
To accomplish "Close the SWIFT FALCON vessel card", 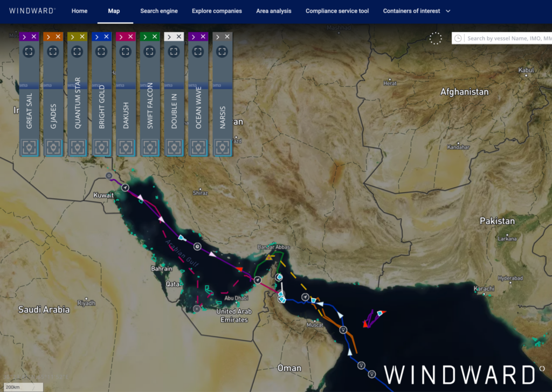I will coord(155,37).
